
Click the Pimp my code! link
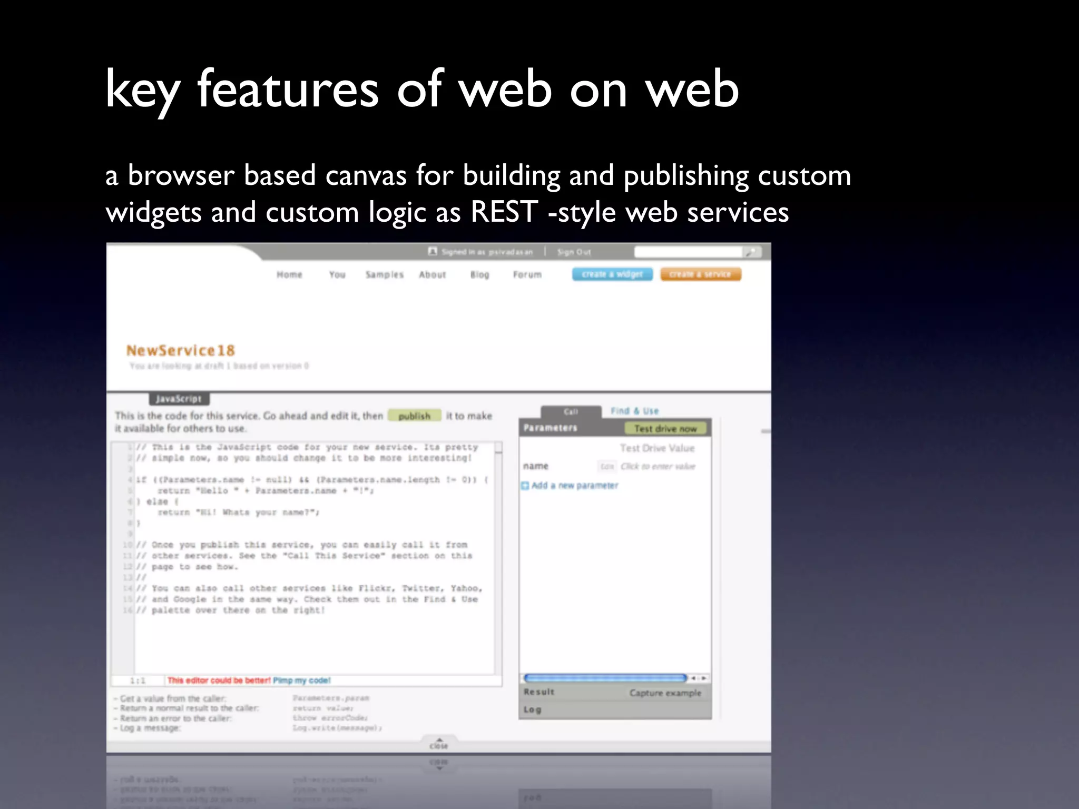(301, 680)
